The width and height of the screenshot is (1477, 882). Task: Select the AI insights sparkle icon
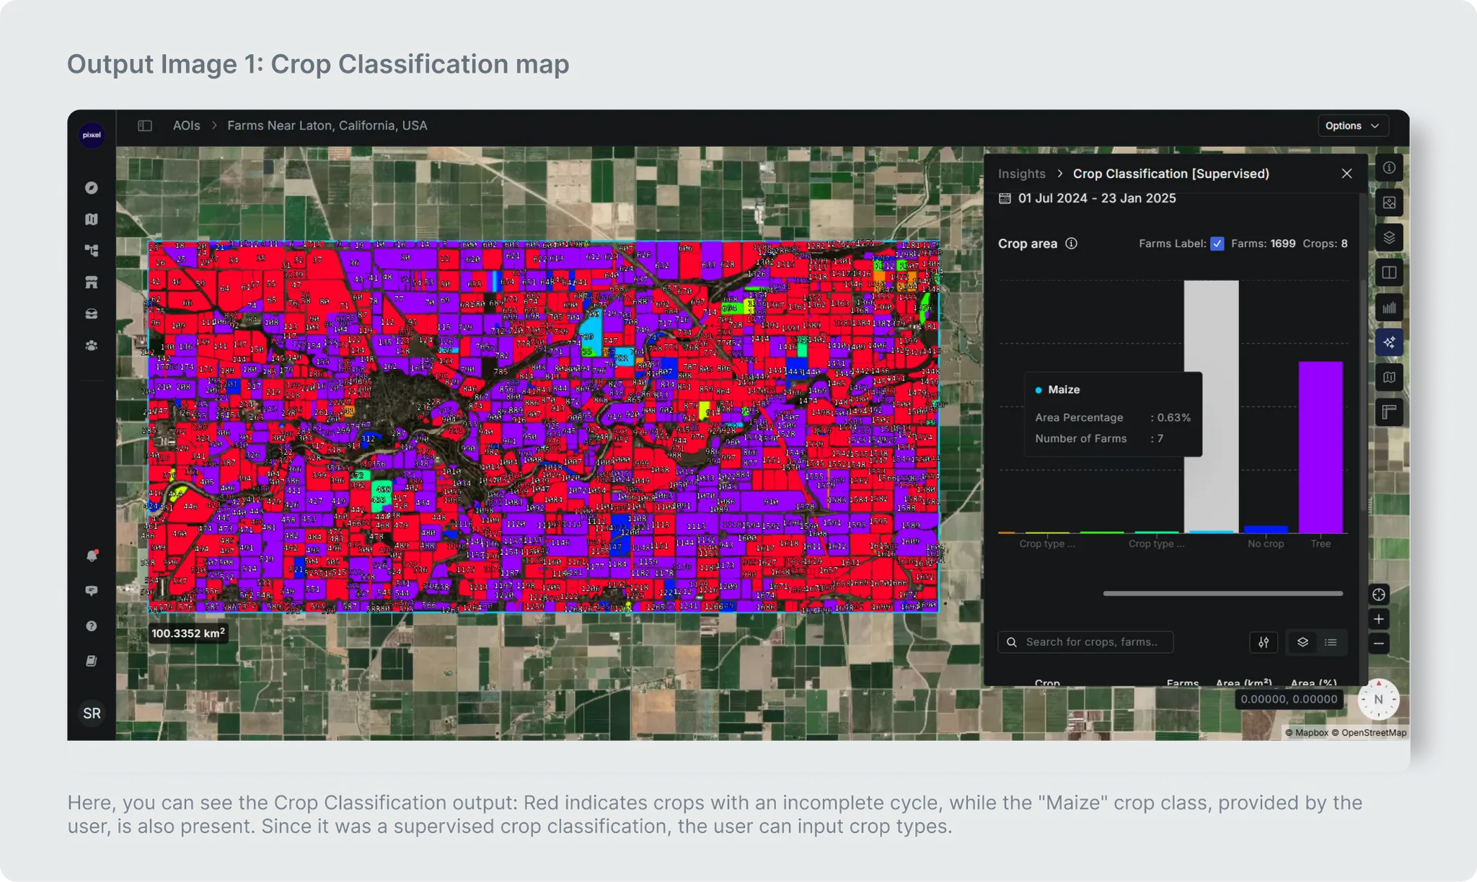click(x=1389, y=342)
